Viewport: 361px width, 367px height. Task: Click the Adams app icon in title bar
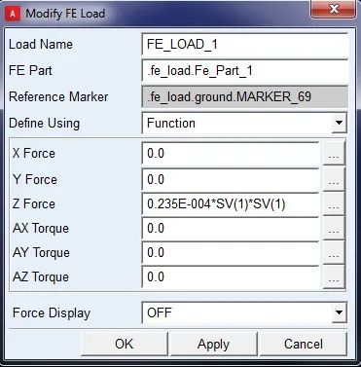(x=13, y=14)
